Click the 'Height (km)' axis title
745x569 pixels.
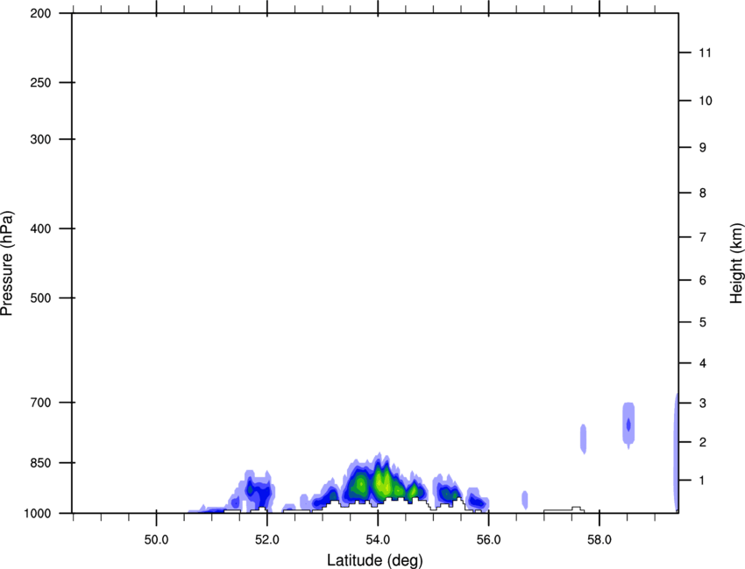point(736,263)
